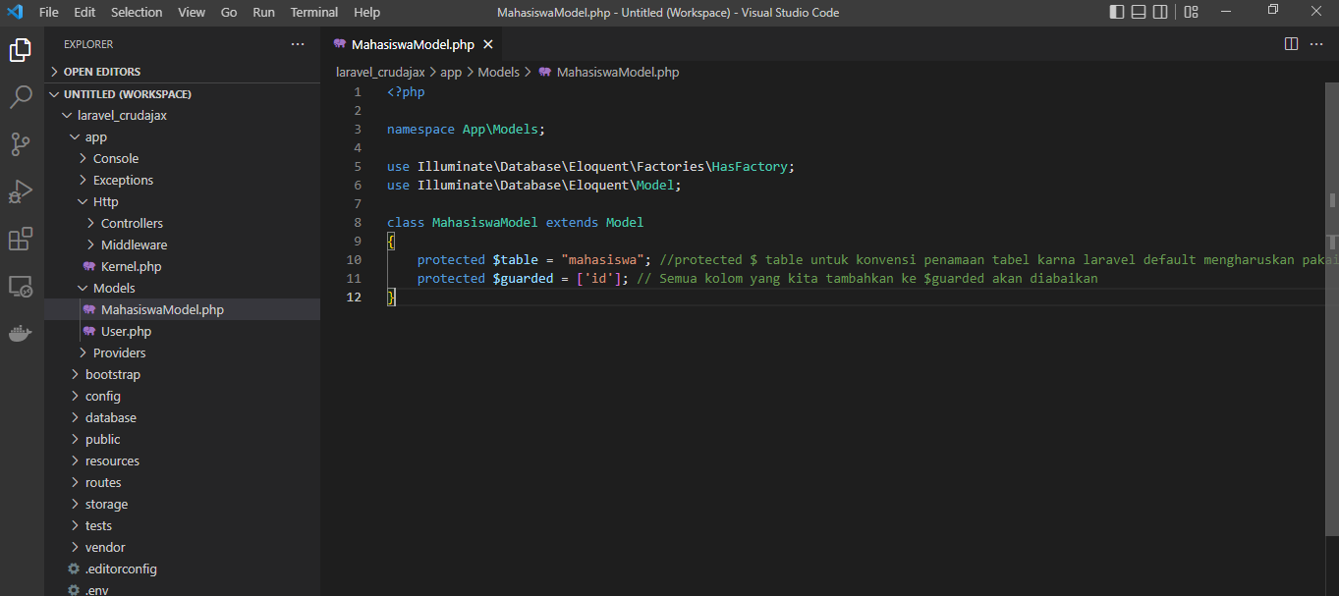Open the Run and Debug icon
Image resolution: width=1339 pixels, height=596 pixels.
pos(20,191)
